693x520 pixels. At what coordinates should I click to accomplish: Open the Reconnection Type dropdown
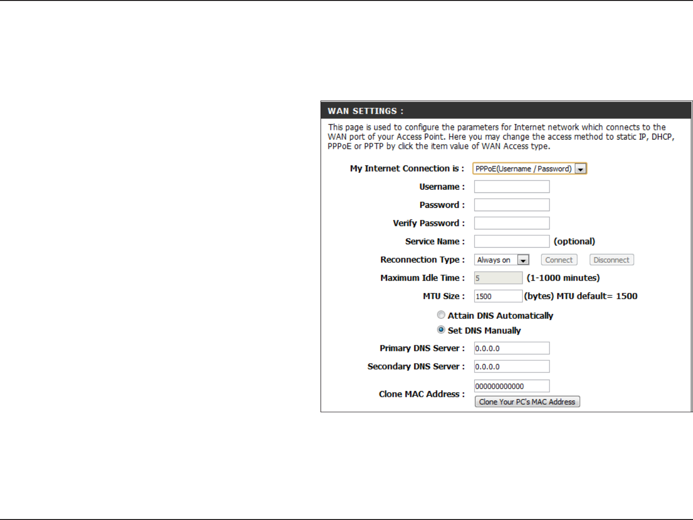[x=501, y=260]
